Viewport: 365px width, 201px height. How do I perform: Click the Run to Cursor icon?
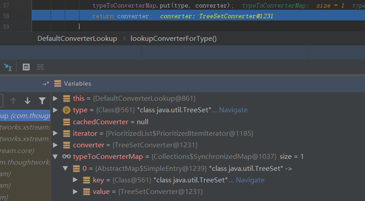(8, 67)
